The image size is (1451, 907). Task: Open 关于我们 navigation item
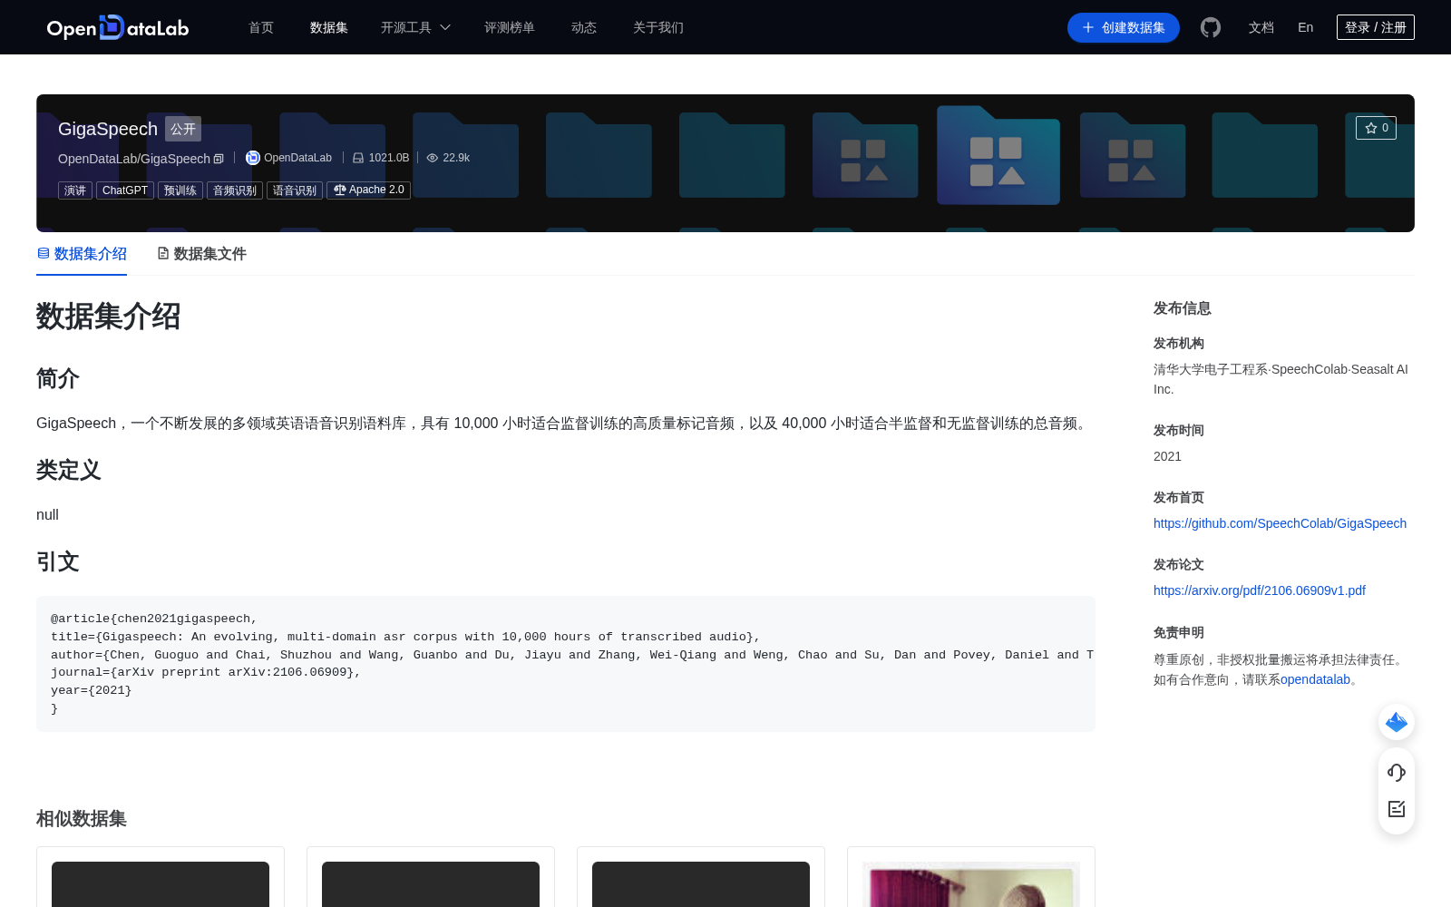pyautogui.click(x=658, y=28)
